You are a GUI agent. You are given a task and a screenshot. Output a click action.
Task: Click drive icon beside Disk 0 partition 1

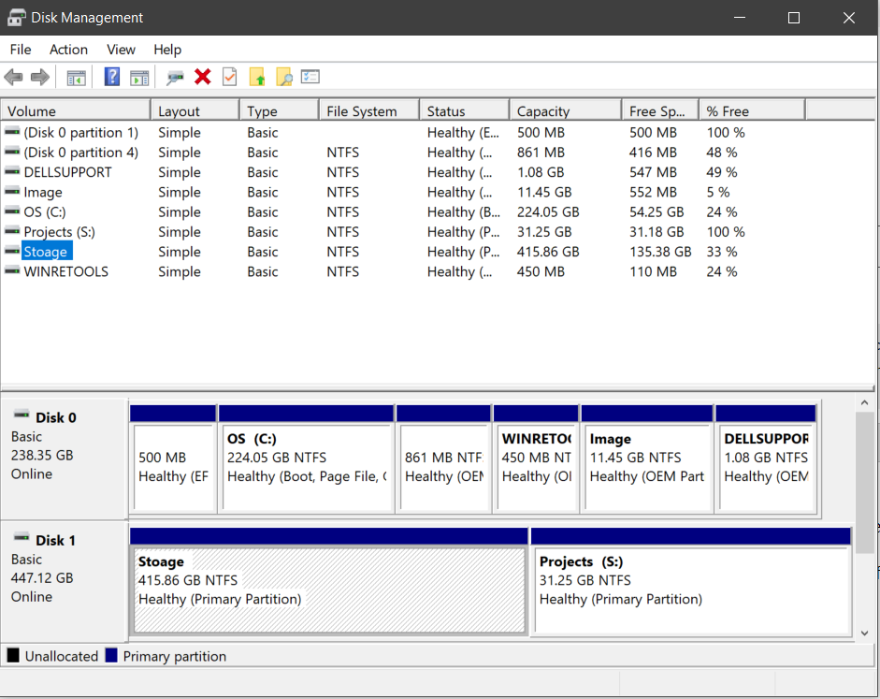coord(12,132)
